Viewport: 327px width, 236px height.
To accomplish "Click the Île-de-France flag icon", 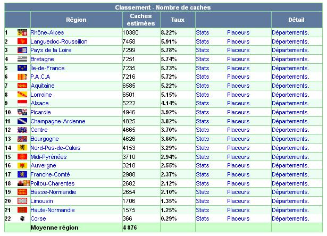I will tap(22, 68).
